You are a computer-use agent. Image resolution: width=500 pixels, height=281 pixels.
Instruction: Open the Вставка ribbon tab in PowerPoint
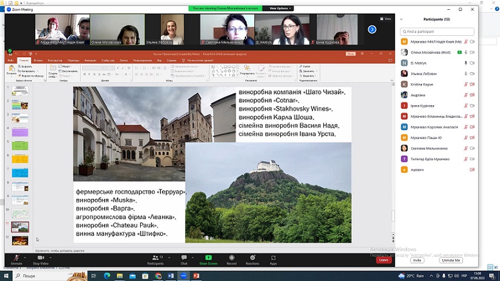point(38,60)
